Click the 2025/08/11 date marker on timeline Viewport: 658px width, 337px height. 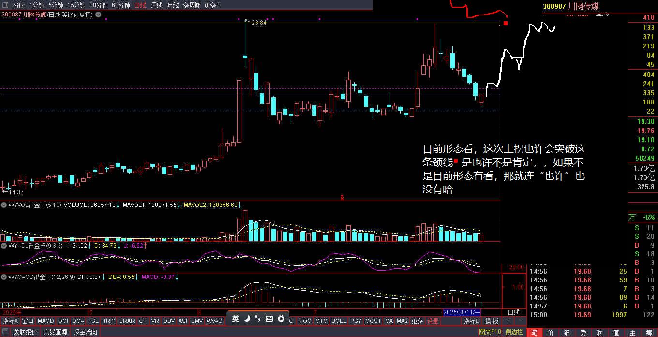462,312
